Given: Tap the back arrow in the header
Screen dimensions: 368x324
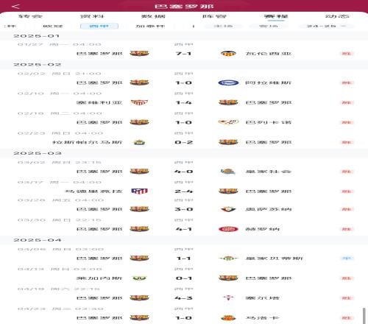Looking at the screenshot, I should 15,6.
